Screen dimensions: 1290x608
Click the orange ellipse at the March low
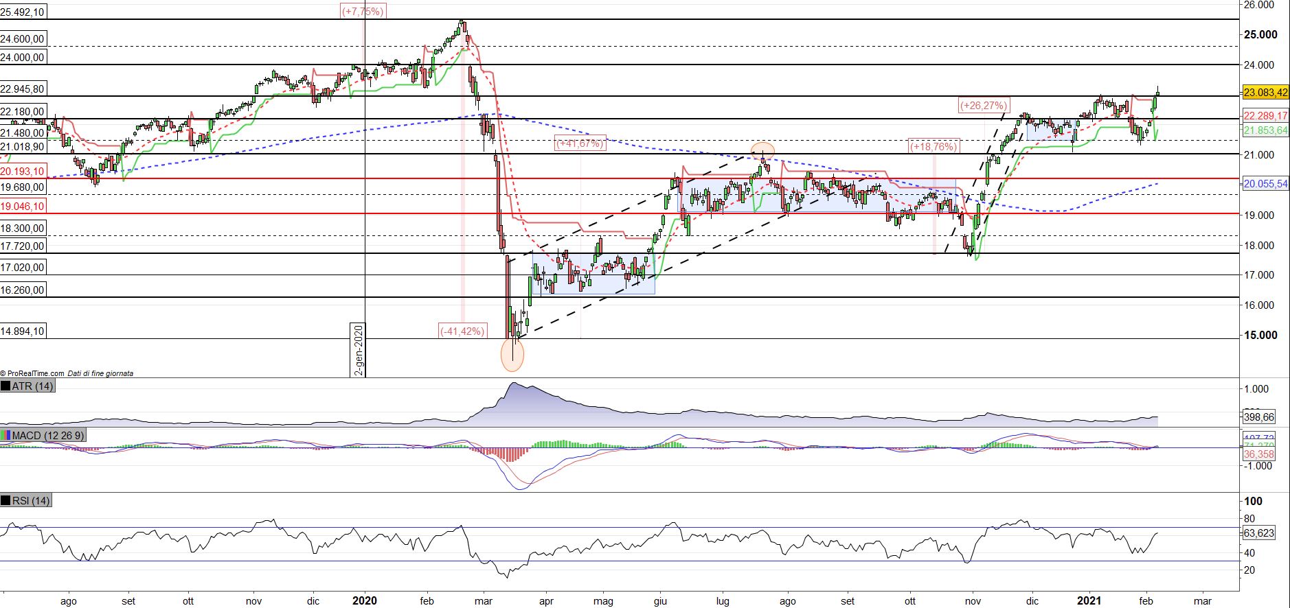(512, 354)
